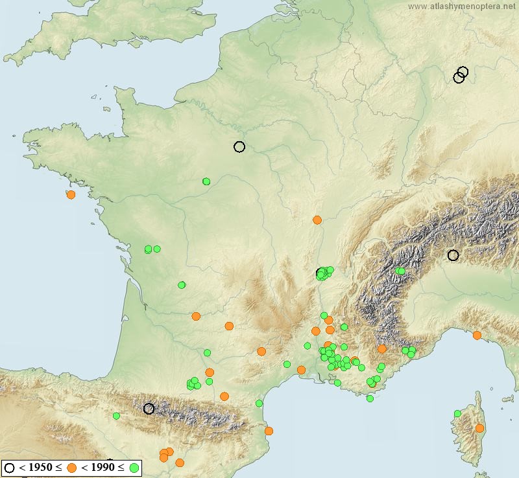519x478 pixels.
Task: Select the lone green marker north of Bordeaux
Action: [182, 285]
